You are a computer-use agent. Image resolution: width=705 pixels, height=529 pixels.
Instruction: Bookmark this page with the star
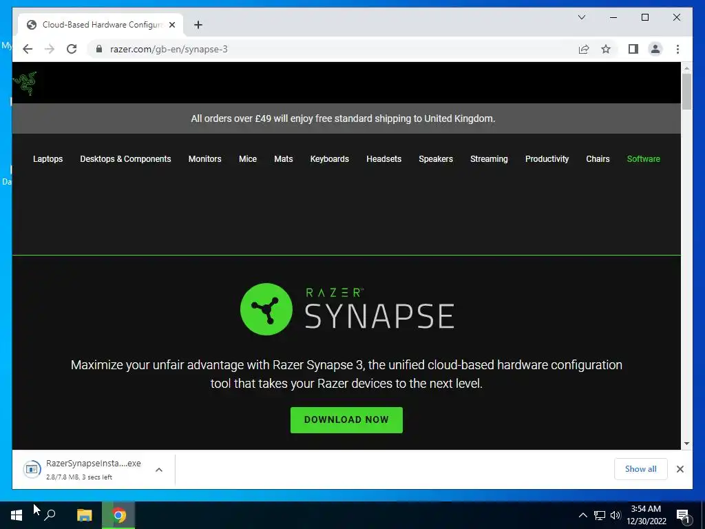(606, 49)
